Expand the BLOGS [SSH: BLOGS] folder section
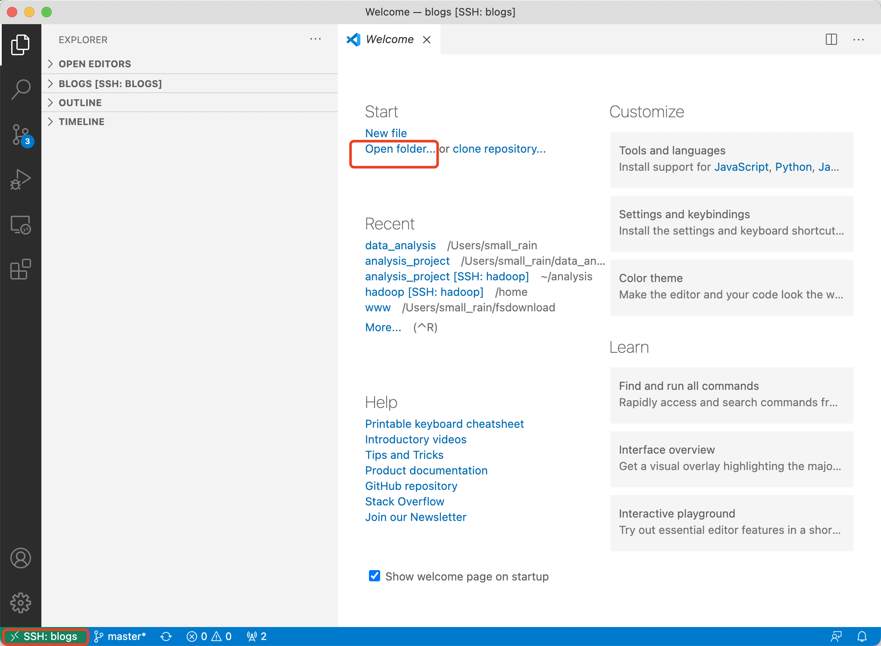The height and width of the screenshot is (646, 881). coord(110,84)
